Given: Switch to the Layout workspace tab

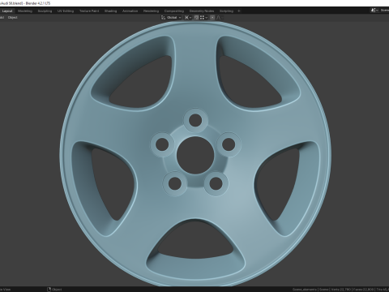Looking at the screenshot, I should pos(7,11).
